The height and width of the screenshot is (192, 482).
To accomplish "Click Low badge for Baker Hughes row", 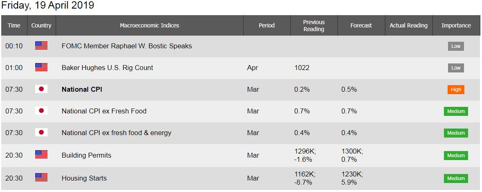I will tap(456, 68).
